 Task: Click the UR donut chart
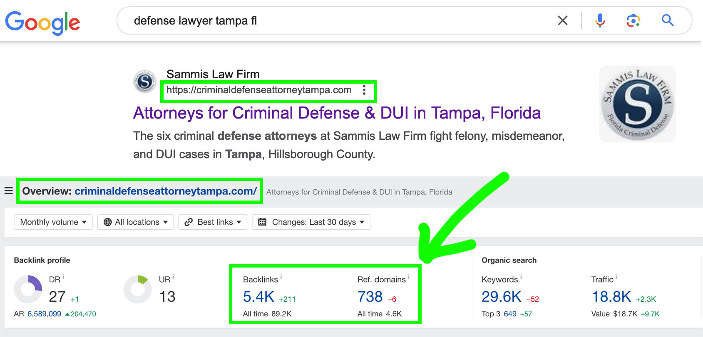[x=138, y=289]
